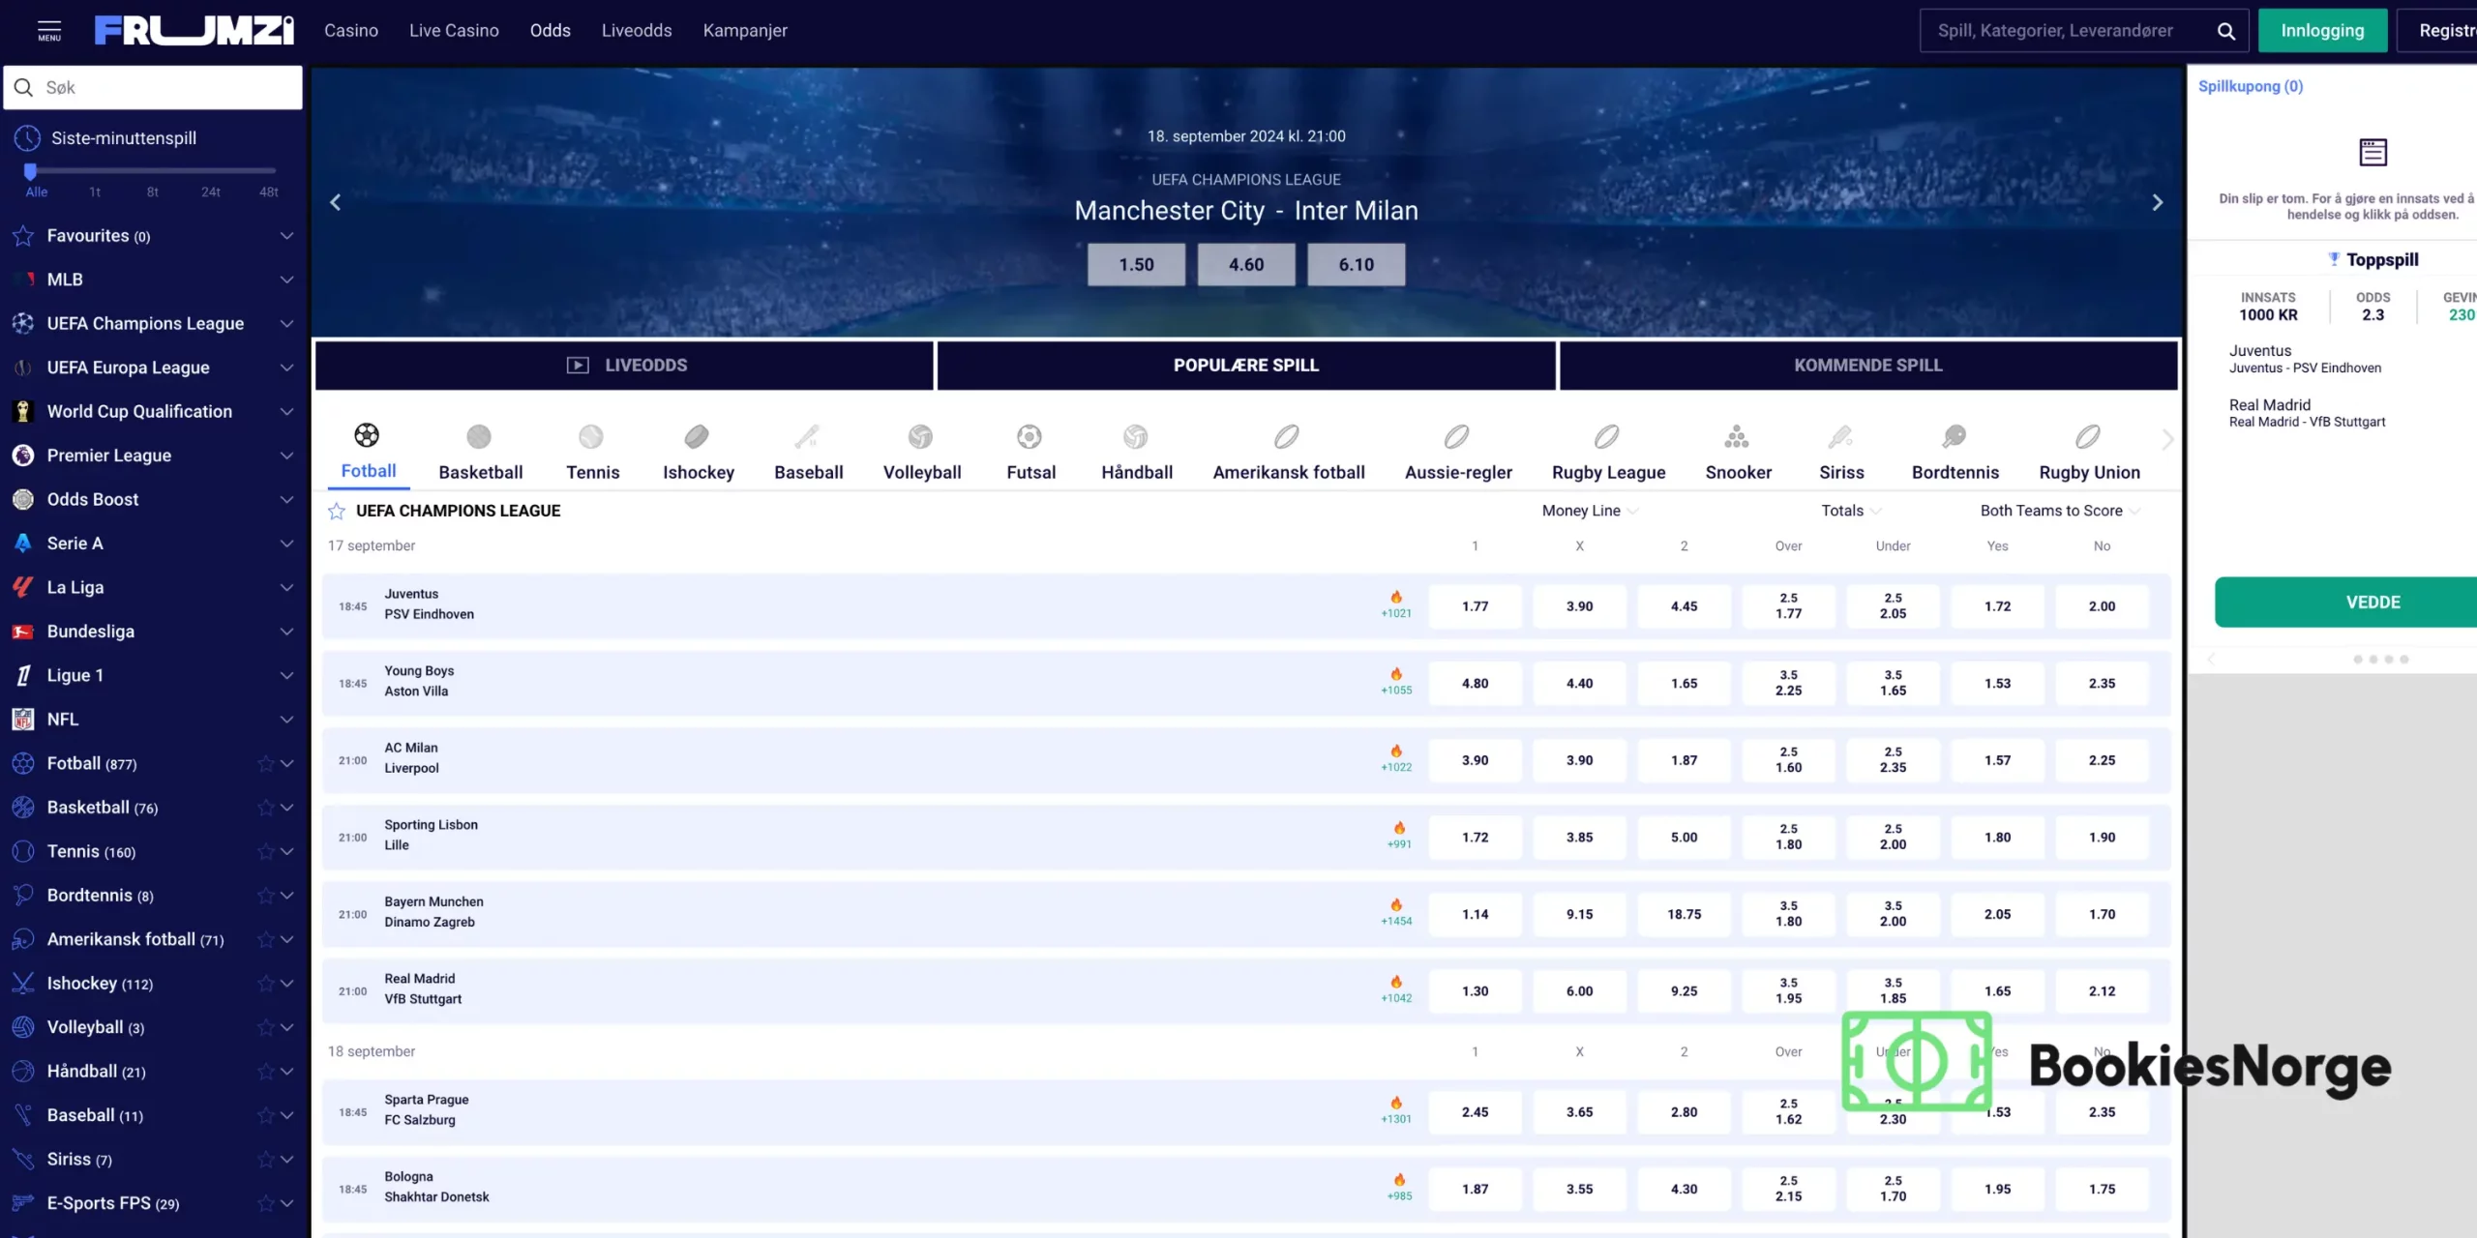Image resolution: width=2477 pixels, height=1238 pixels.
Task: Toggle favourite star for Fotball sidebar
Action: (x=265, y=764)
